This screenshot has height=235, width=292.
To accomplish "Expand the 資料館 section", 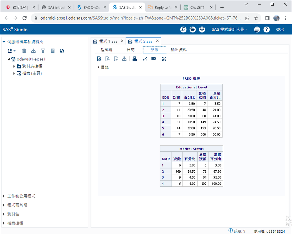I will click(4, 214).
